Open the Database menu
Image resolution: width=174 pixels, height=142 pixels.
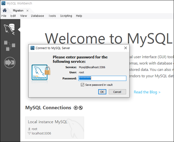pos(37,16)
